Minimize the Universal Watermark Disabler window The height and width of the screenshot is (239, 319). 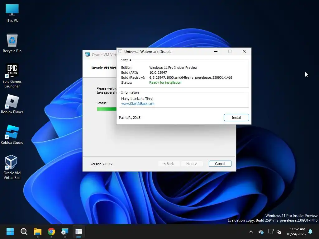click(x=216, y=51)
